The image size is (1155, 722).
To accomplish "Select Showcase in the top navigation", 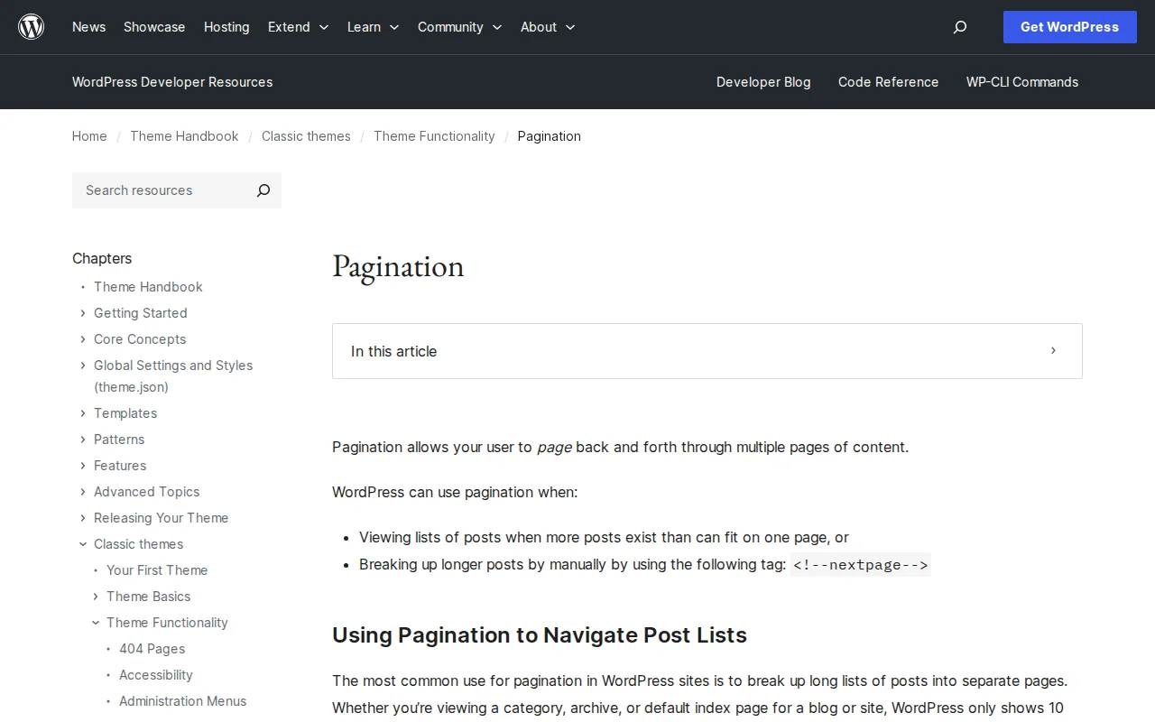I will (153, 27).
